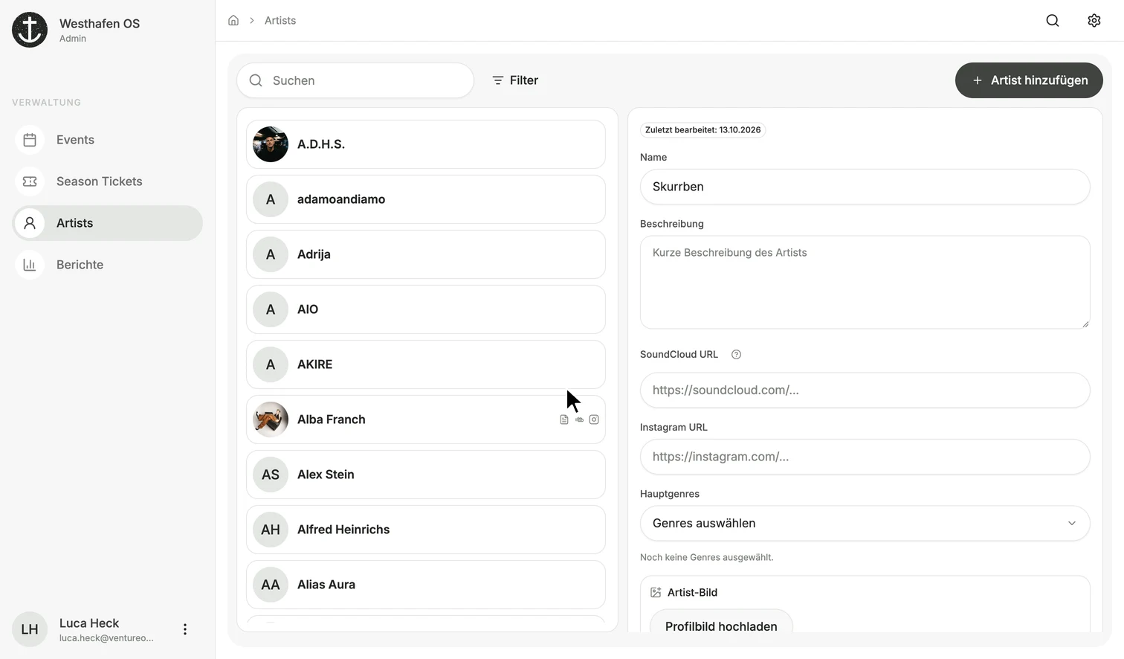
Task: Select Adrija artist row
Action: [426, 254]
